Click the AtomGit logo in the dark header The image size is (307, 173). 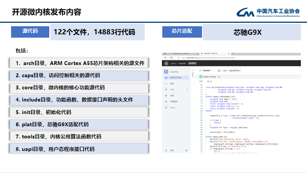(166, 63)
